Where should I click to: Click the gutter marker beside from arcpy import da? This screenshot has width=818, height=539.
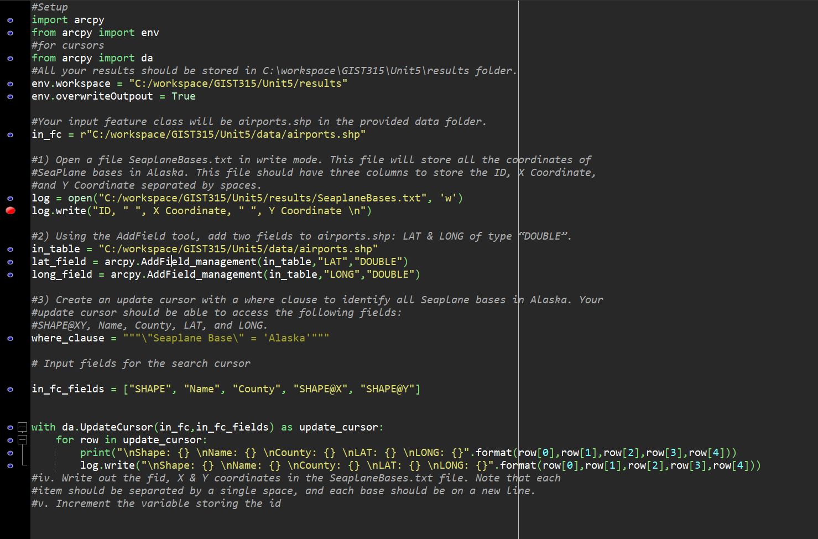[10, 58]
